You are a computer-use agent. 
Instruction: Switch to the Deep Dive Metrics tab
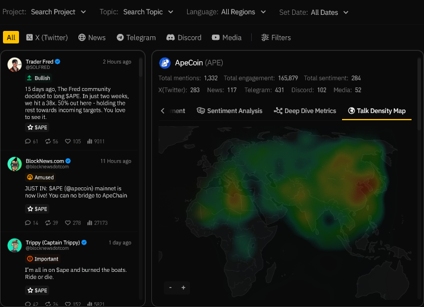point(305,111)
